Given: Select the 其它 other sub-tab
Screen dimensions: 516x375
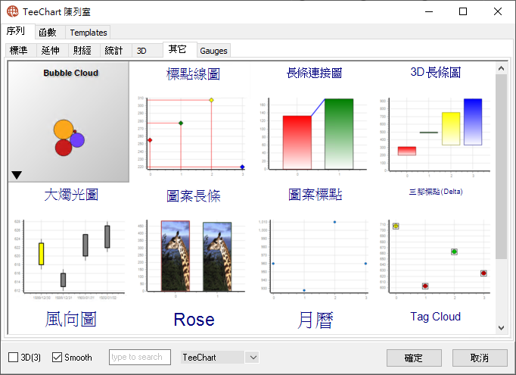Looking at the screenshot, I should click(x=179, y=49).
